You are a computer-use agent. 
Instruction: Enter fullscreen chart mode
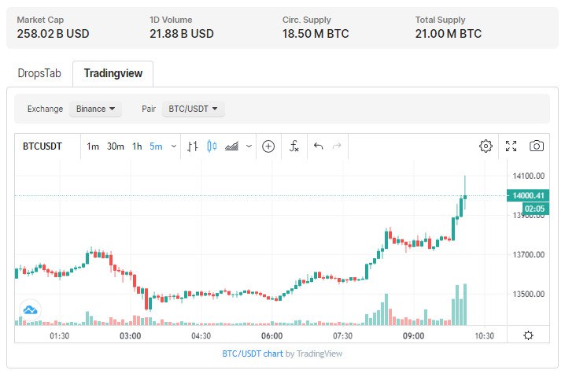tap(511, 146)
